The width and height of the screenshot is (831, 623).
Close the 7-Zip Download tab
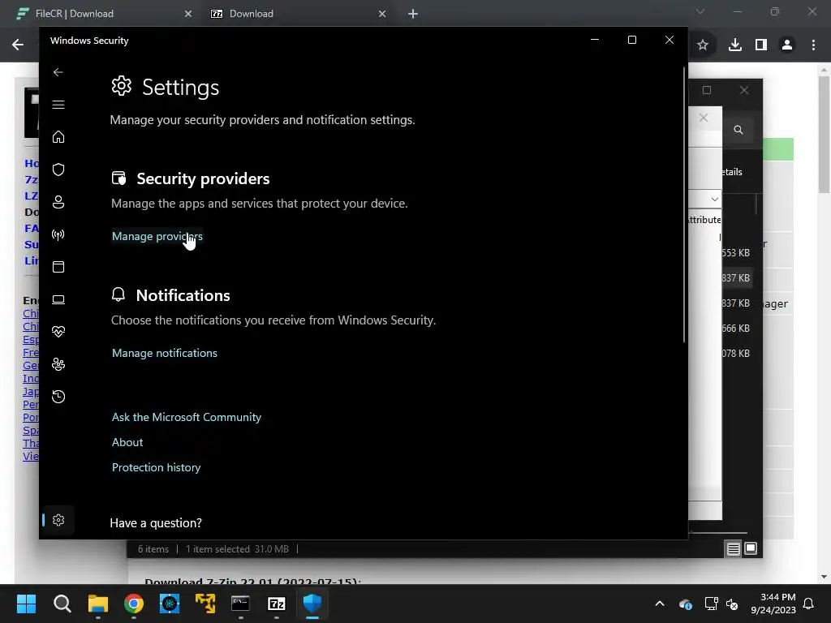[382, 14]
